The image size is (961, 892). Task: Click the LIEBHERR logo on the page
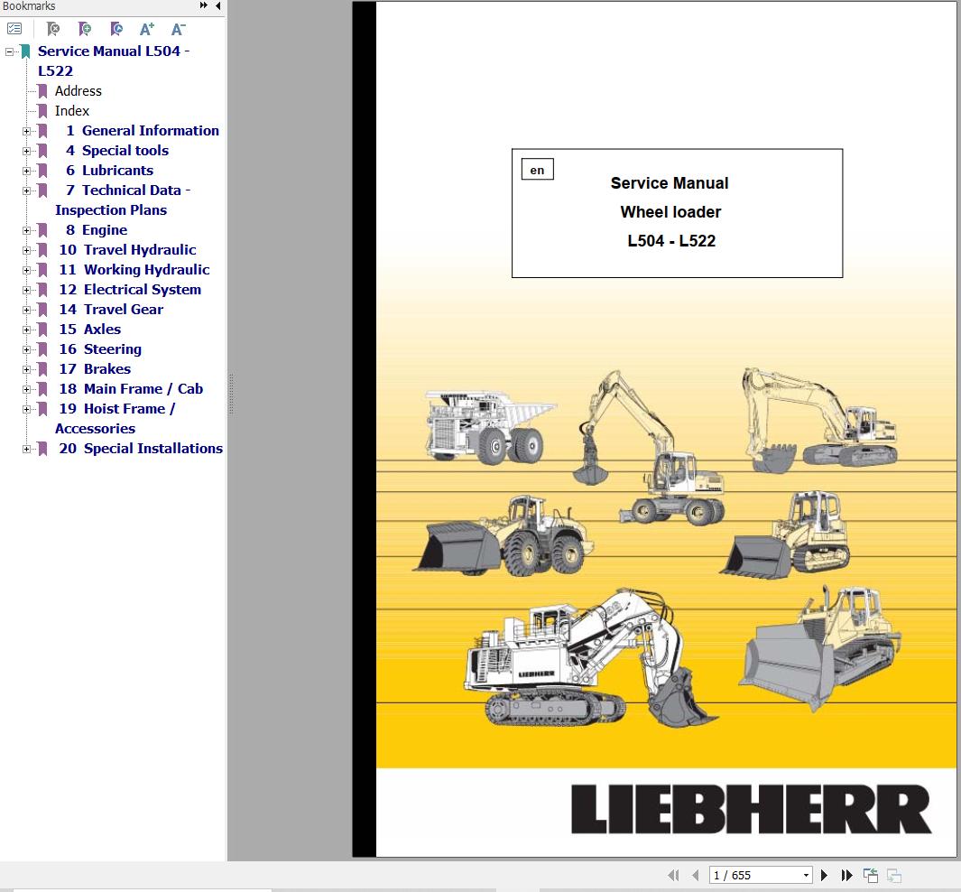pos(751,809)
